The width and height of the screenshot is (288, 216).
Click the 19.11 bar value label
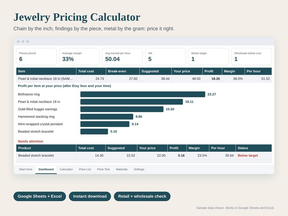coord(189,102)
